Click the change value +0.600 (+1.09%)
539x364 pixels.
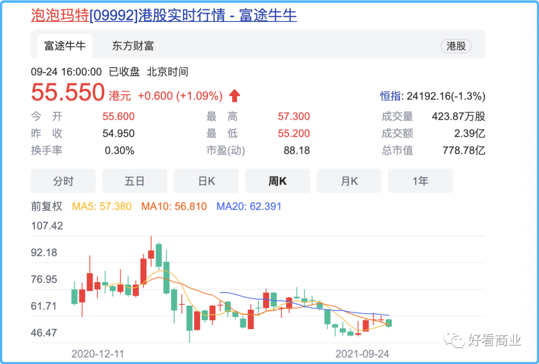[180, 96]
